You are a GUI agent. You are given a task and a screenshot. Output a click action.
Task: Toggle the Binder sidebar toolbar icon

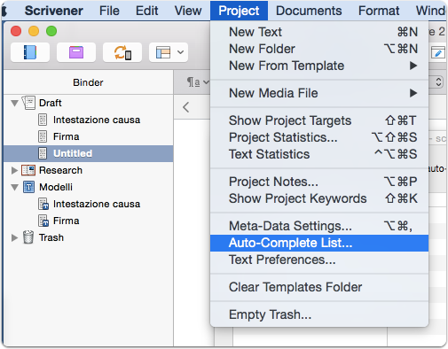(x=30, y=52)
